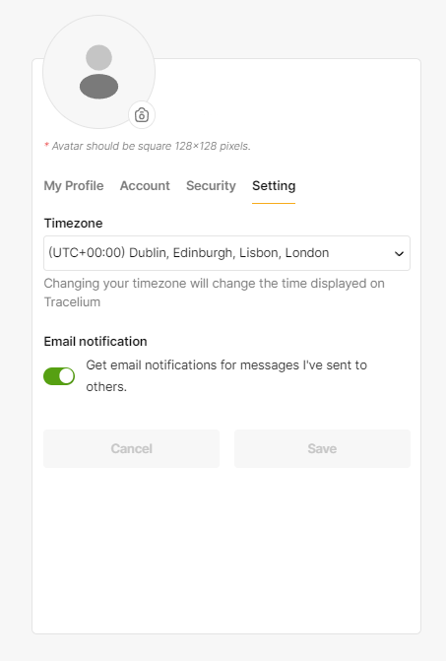The image size is (446, 661).
Task: Click the avatar placeholder silhouette image
Action: coord(99,72)
